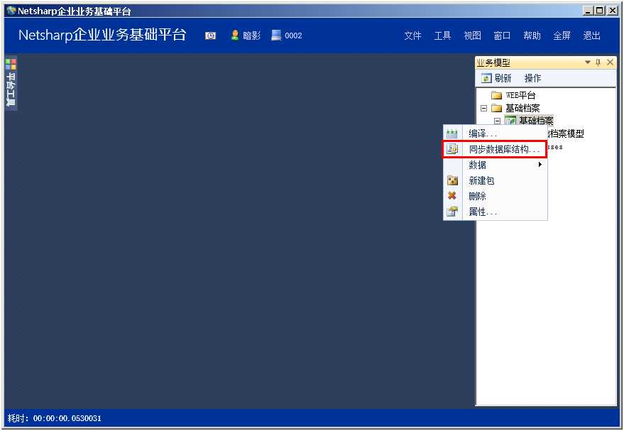Screen dimensions: 624x431
Task: Close the 业务模型 panel
Action: click(610, 62)
